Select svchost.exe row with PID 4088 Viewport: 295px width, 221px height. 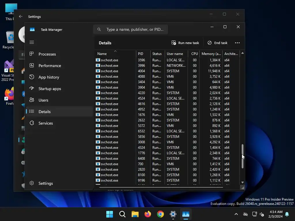[x=167, y=77]
